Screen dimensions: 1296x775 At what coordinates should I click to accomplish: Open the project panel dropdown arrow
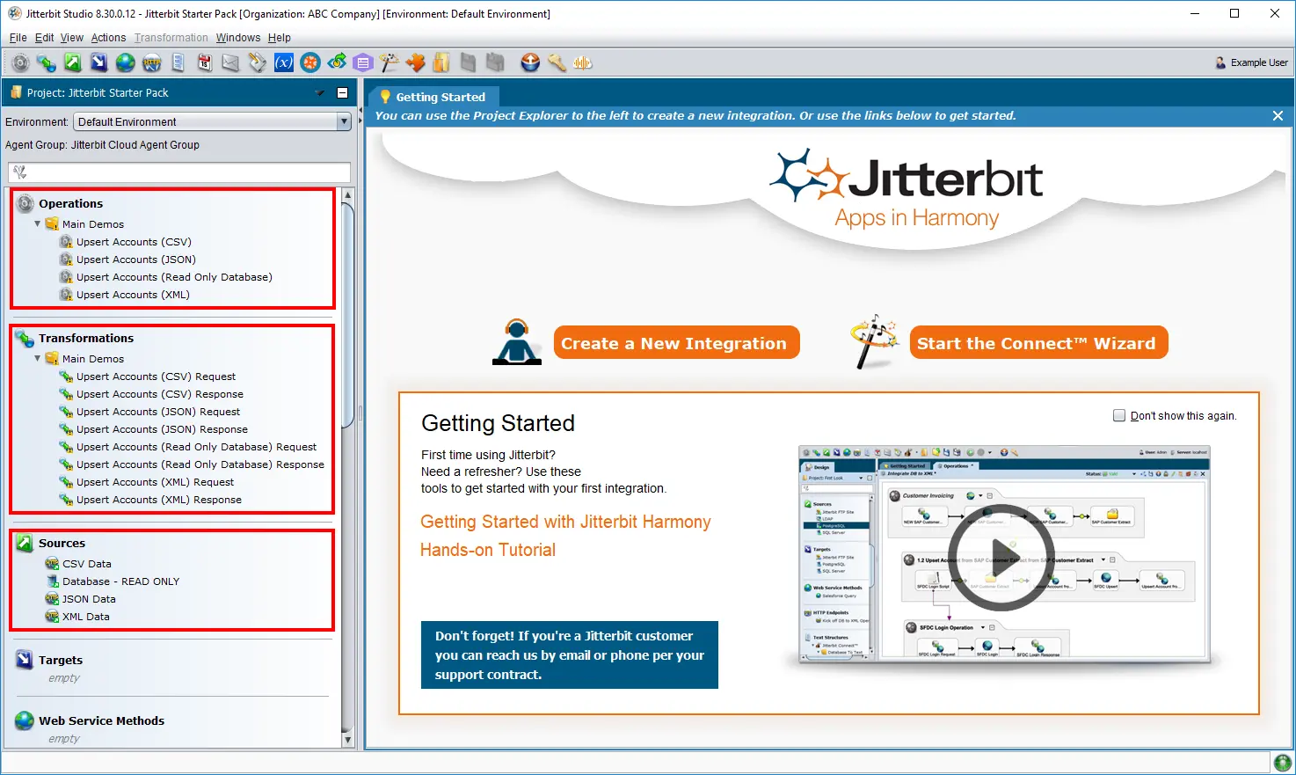(320, 92)
